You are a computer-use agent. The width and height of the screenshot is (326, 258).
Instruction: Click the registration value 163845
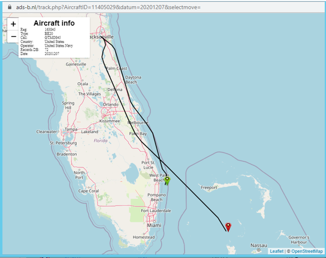(x=50, y=29)
